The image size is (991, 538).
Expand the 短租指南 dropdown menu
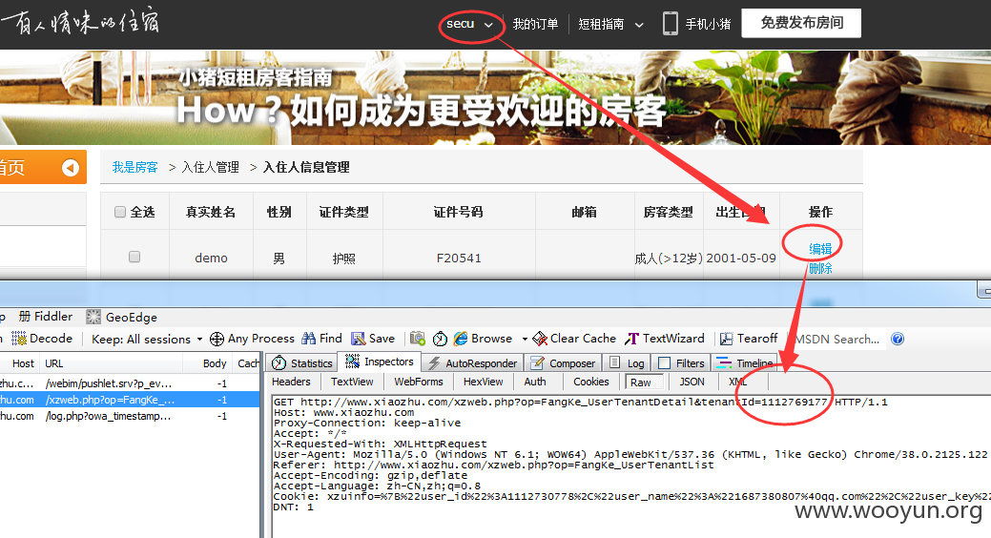coord(610,24)
